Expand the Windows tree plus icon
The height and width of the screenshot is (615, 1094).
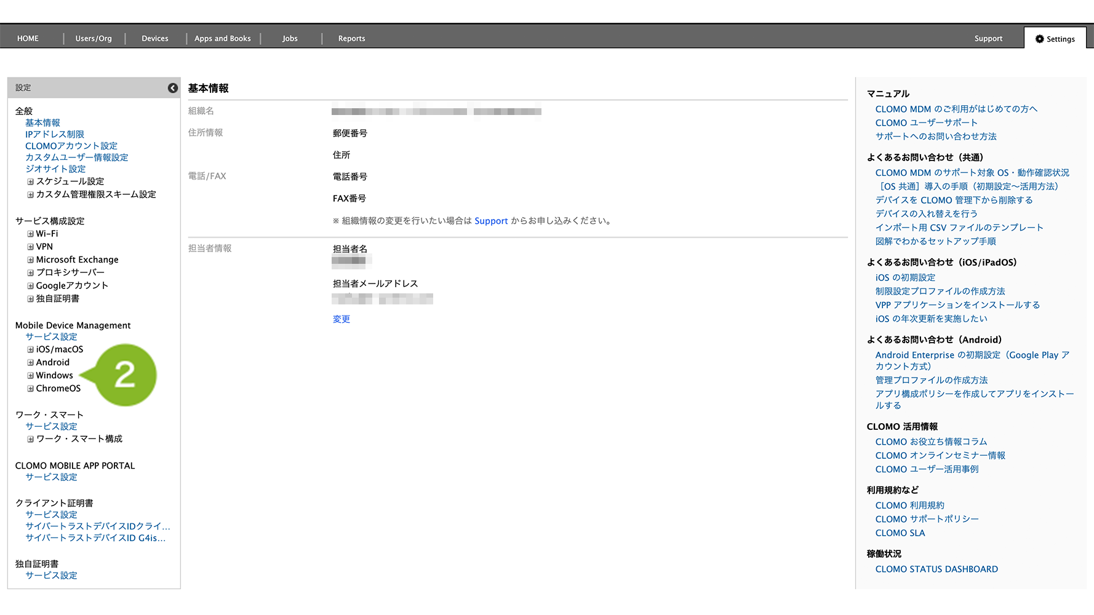click(30, 376)
